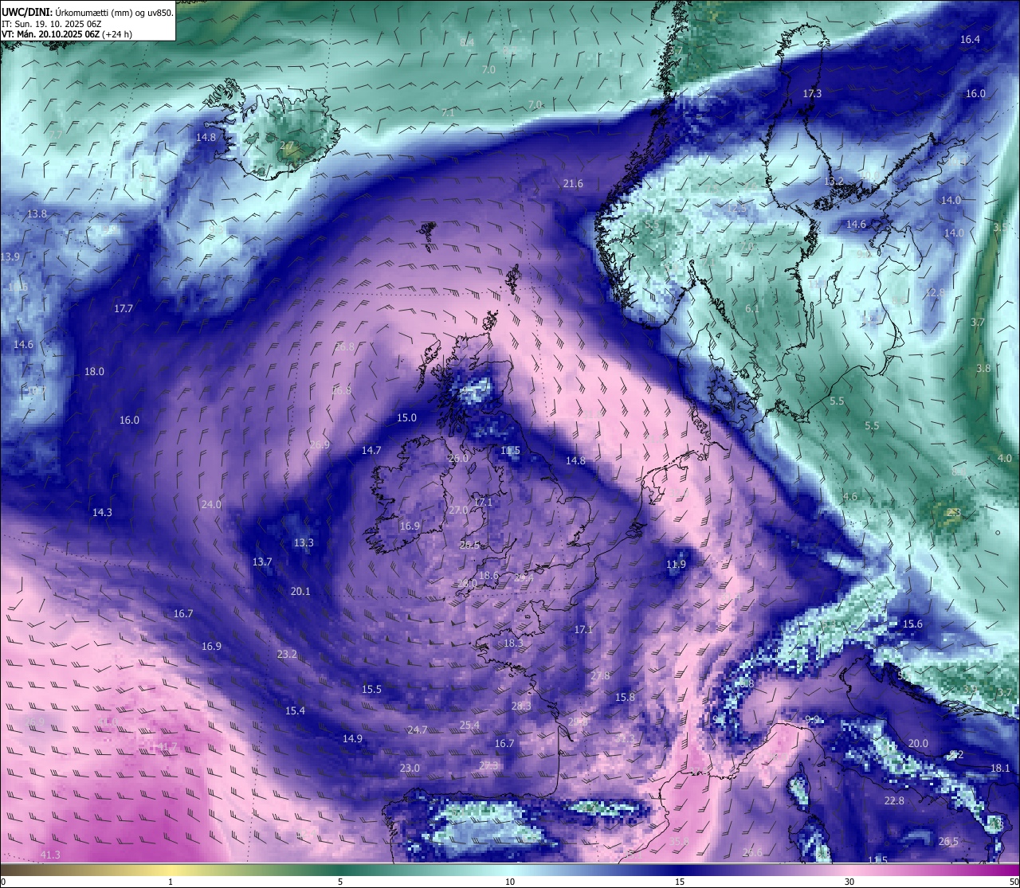1020x888 pixels.
Task: Click the 2.7 value over Iceland
Action: 287,145
